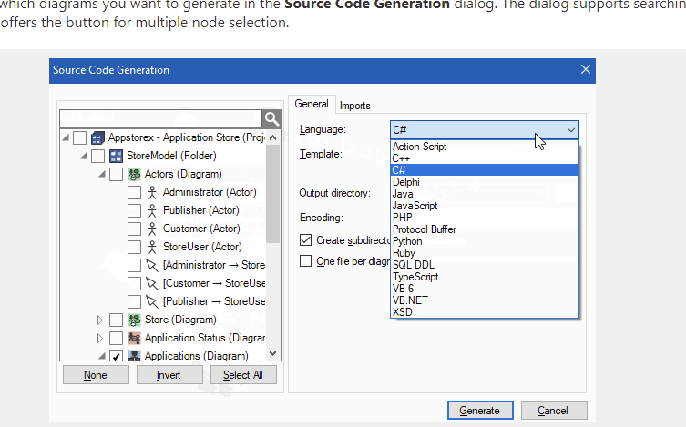686x427 pixels.
Task: Click the Customer to StoreUser relation icon
Action: (x=152, y=283)
